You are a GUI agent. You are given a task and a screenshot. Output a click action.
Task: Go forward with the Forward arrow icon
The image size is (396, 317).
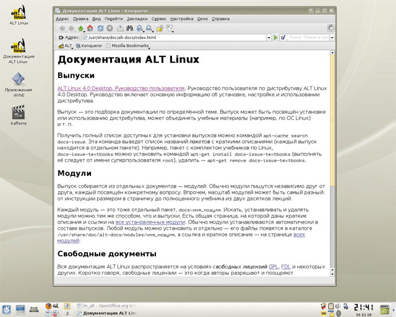pyautogui.click(x=72, y=28)
